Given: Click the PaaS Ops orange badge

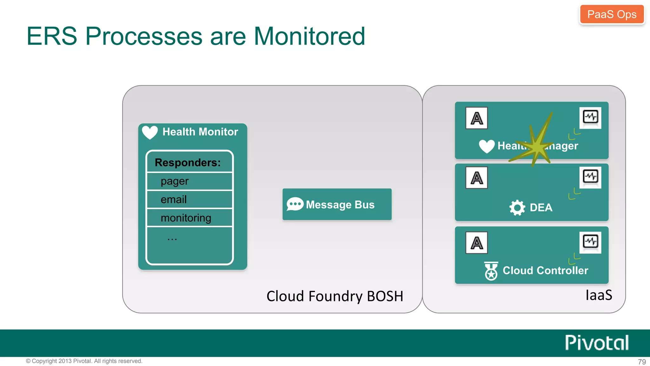Looking at the screenshot, I should 612,14.
